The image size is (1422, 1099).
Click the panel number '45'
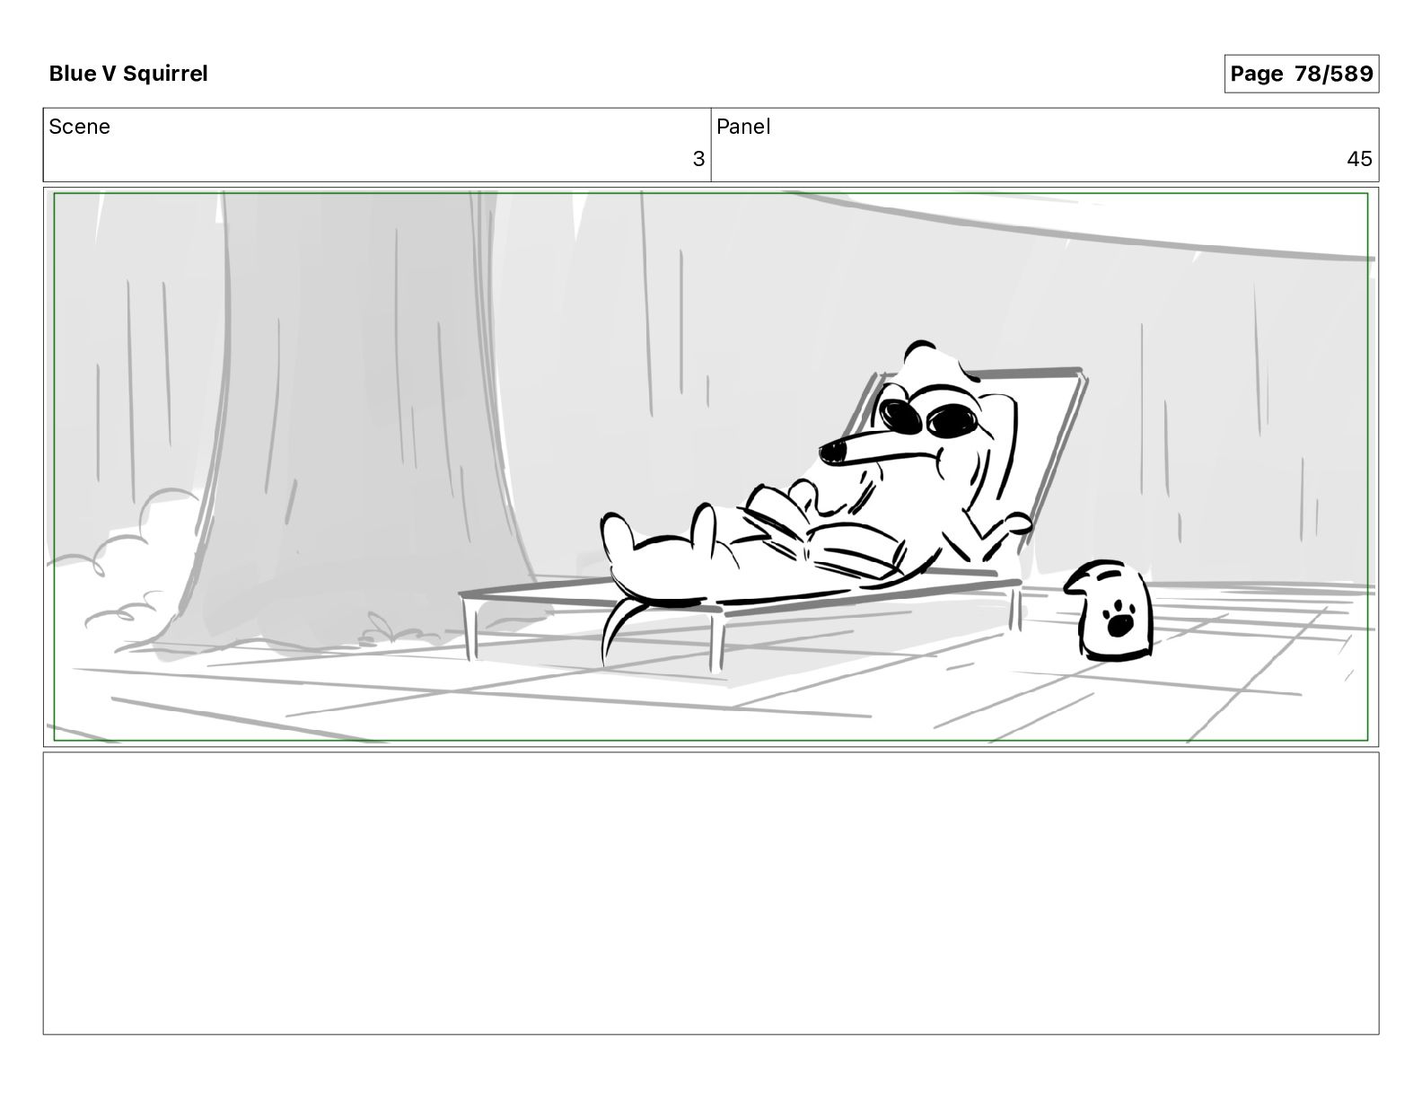click(x=1359, y=159)
